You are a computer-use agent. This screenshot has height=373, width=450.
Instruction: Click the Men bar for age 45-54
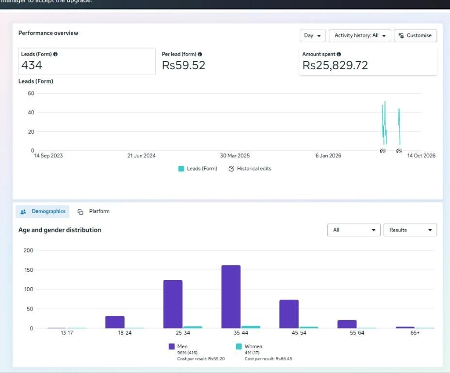289,314
